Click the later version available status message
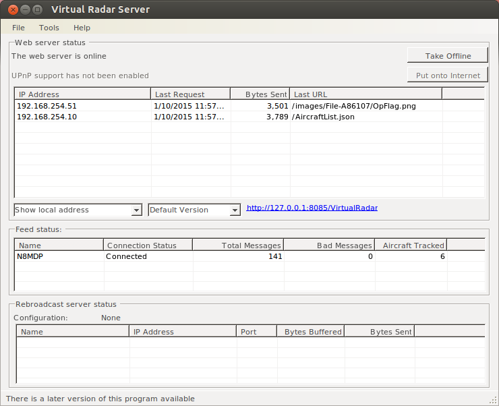 pyautogui.click(x=100, y=399)
